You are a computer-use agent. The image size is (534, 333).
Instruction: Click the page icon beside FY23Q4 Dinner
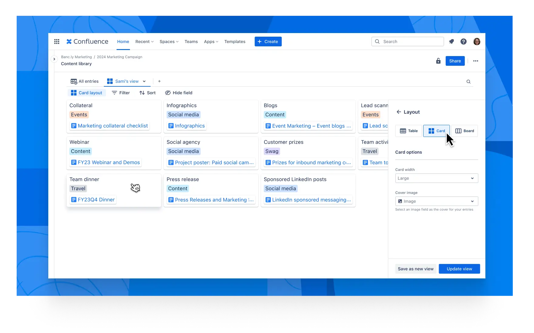point(74,200)
